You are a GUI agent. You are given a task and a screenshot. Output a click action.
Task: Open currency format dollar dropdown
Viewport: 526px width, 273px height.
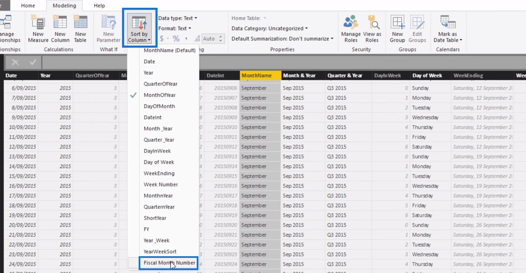pyautogui.click(x=164, y=39)
